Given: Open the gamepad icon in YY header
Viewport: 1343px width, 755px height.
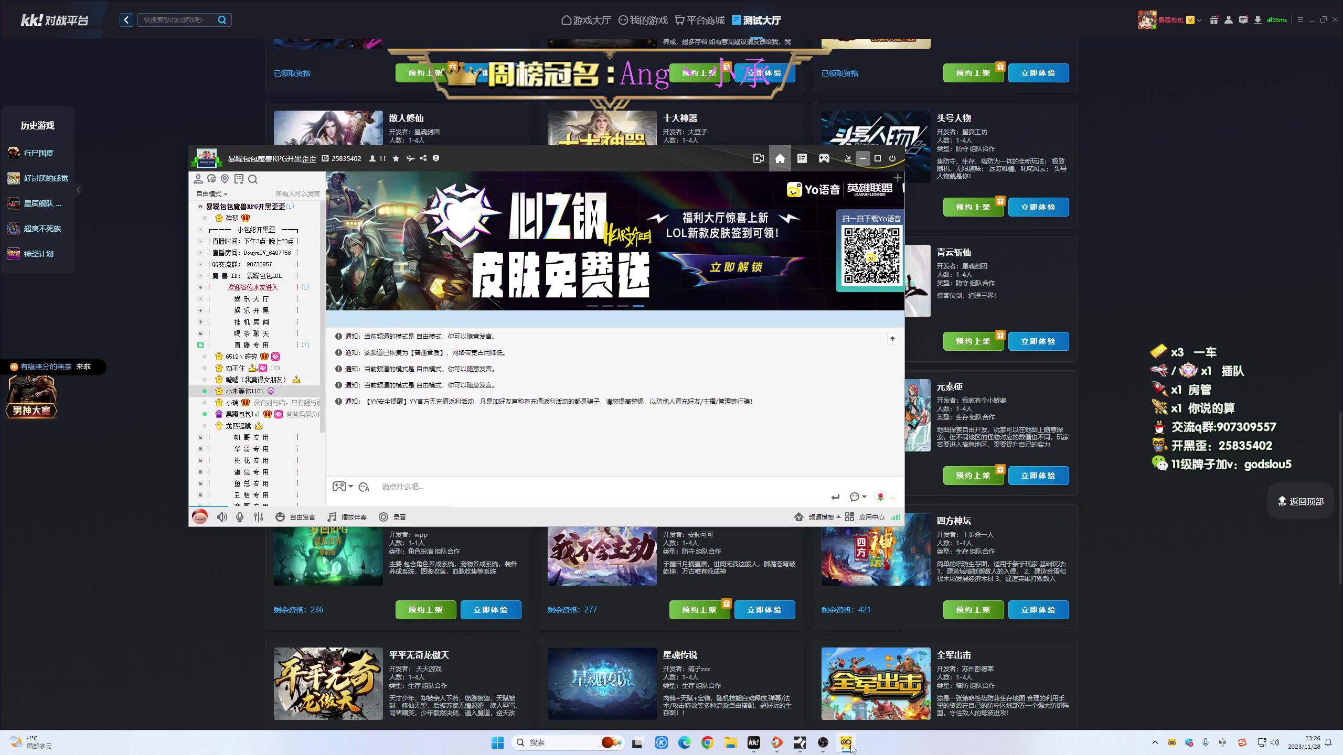Looking at the screenshot, I should click(x=824, y=158).
